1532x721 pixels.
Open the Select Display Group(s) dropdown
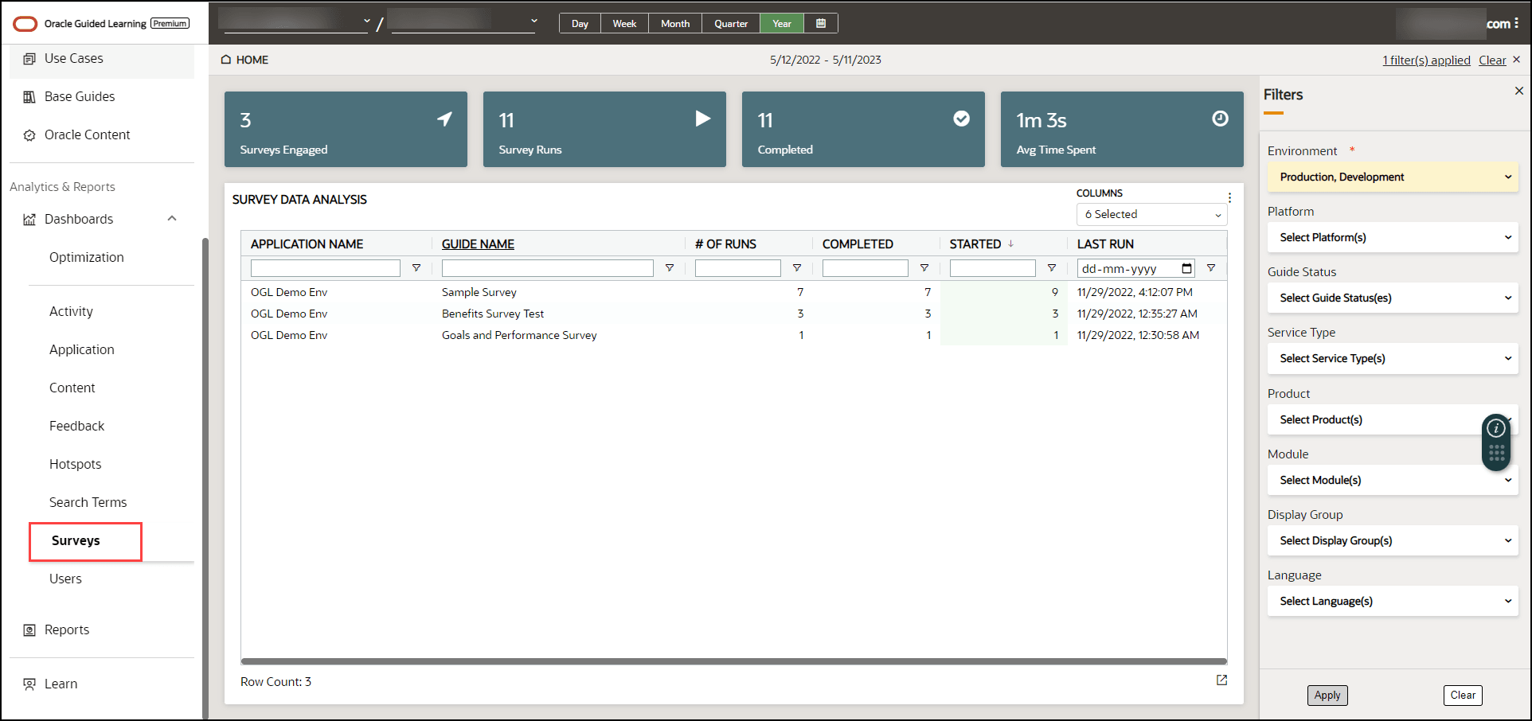(x=1393, y=541)
